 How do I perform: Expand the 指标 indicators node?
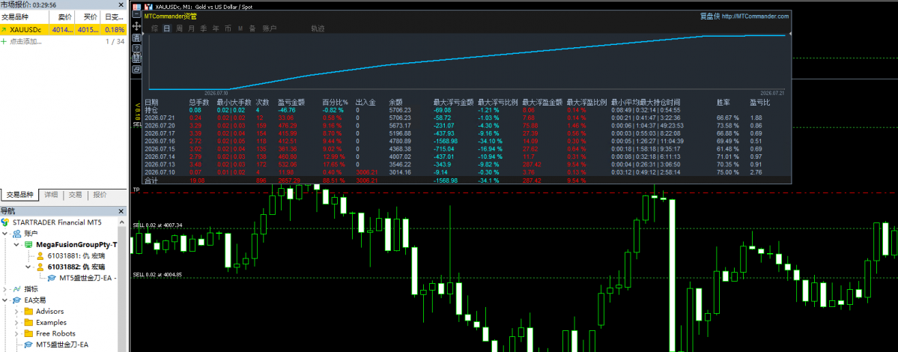tap(5, 288)
